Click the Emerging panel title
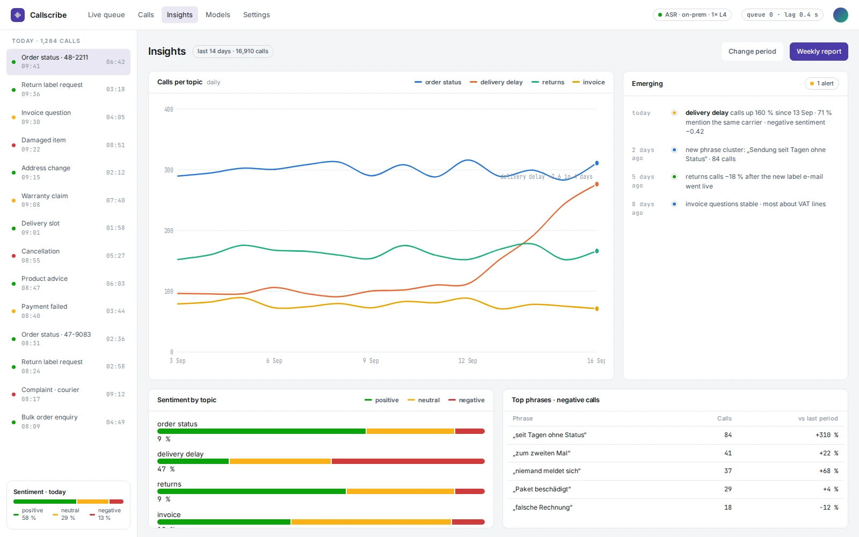859x537 pixels. tap(647, 84)
